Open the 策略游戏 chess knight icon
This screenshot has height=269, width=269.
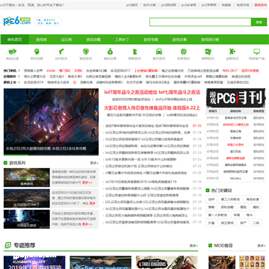pyautogui.click(x=134, y=52)
